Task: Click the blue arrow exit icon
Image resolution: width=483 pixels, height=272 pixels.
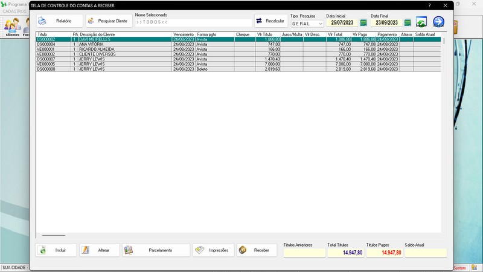Action: 439,22
